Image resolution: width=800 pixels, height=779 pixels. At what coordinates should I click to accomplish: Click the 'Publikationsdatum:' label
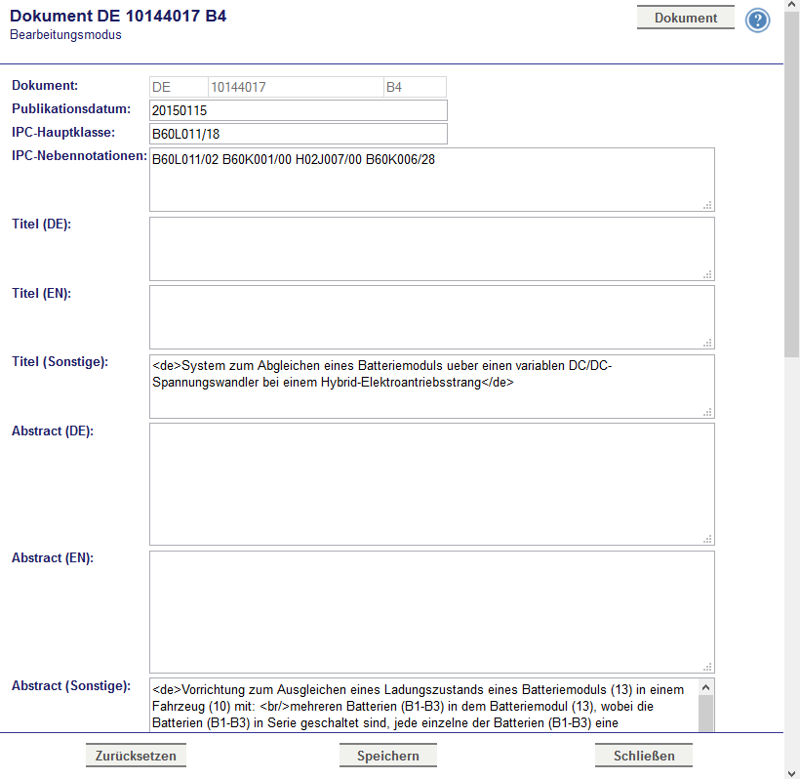click(71, 108)
